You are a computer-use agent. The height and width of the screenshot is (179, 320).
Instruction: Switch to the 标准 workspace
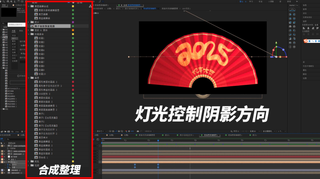(x=261, y=1)
